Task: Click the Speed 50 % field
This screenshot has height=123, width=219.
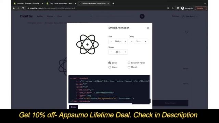Action: click(118, 52)
